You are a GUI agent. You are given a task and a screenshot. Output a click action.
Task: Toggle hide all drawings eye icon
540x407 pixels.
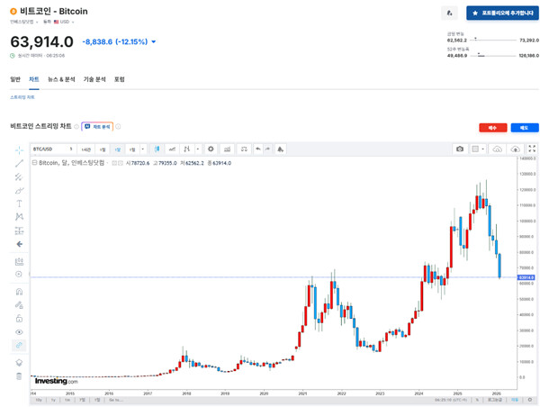click(x=19, y=332)
